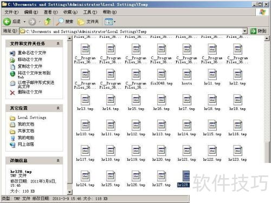
Task: Click file list scrollbar up arrow
Action: point(267,38)
